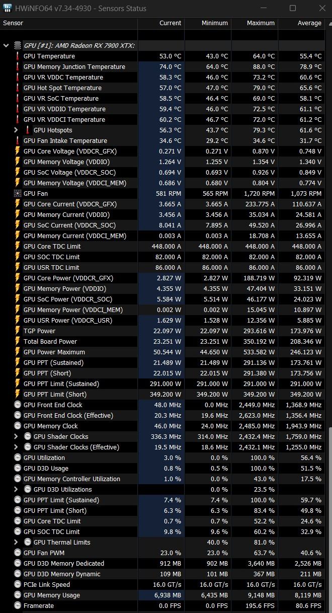
Task: Expand the GPU Shader Clocks subgroup
Action: (16, 436)
